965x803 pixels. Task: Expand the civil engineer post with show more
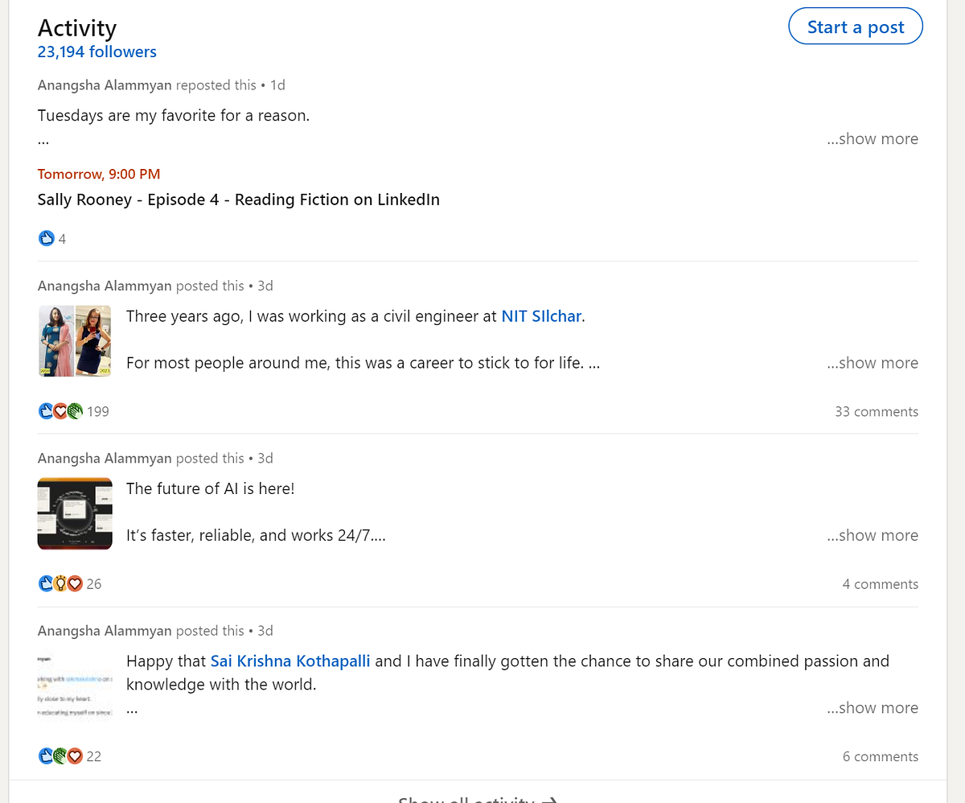872,363
